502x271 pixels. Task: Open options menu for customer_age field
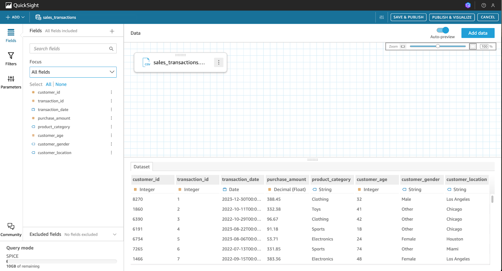111,135
